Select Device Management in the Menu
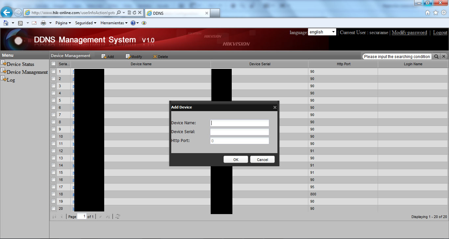Image resolution: width=449 pixels, height=239 pixels. 27,72
